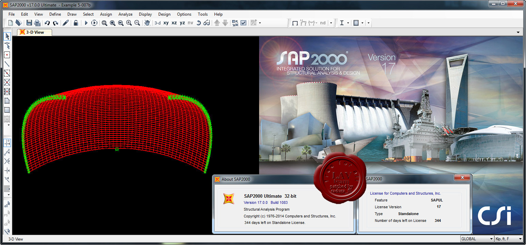
Task: Expand arrow after the nd button
Action: (331, 23)
